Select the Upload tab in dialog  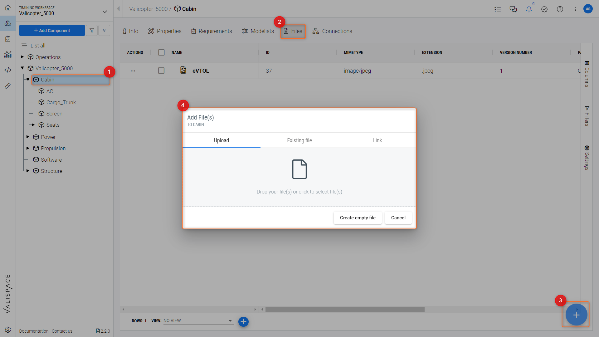222,140
